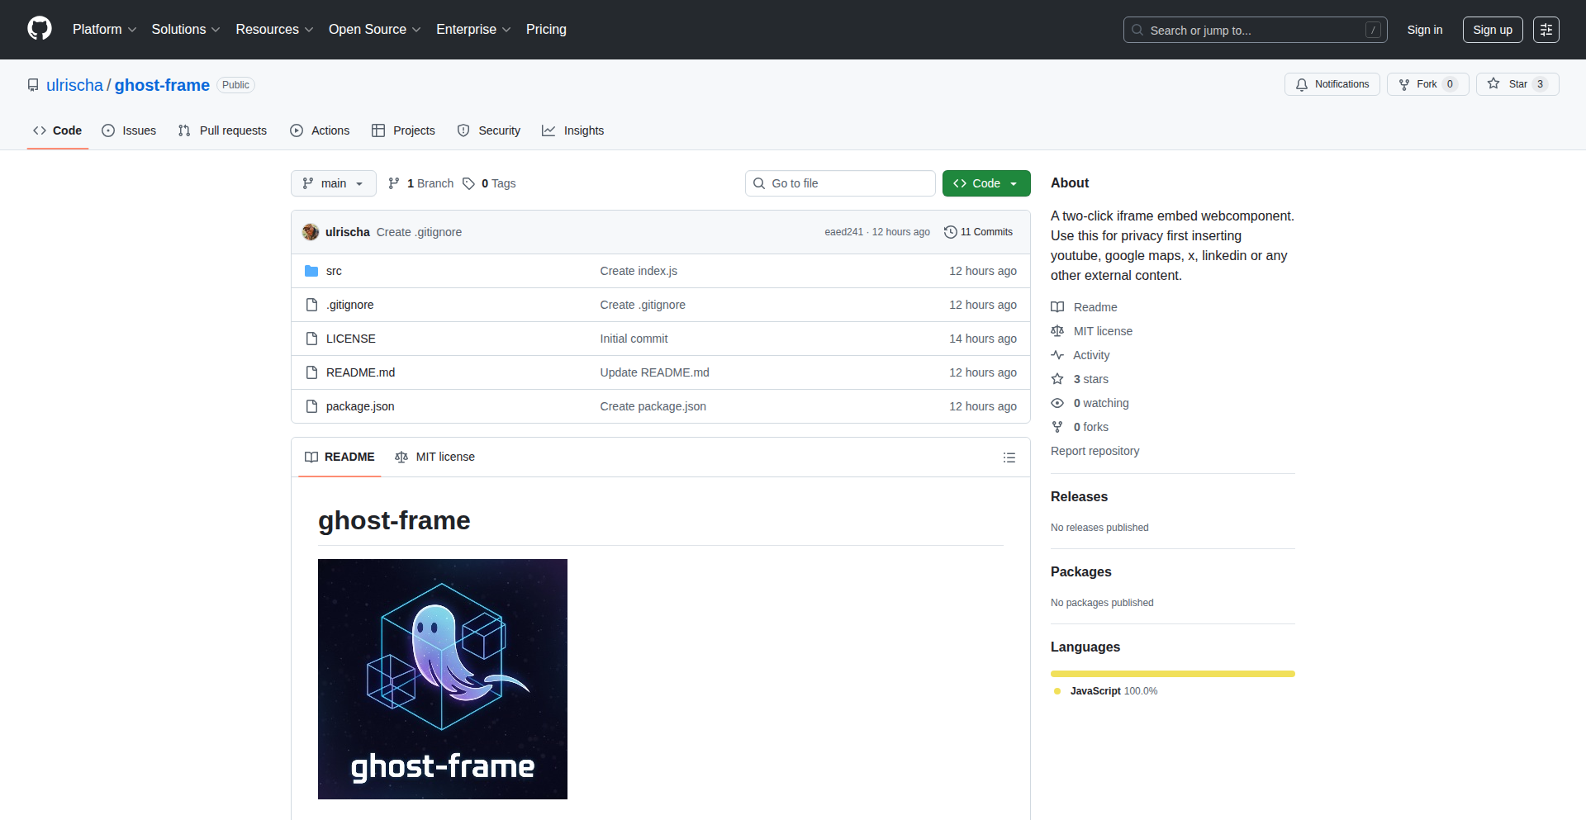Click the GitHub logo icon
The image size is (1586, 820).
pos(40,29)
